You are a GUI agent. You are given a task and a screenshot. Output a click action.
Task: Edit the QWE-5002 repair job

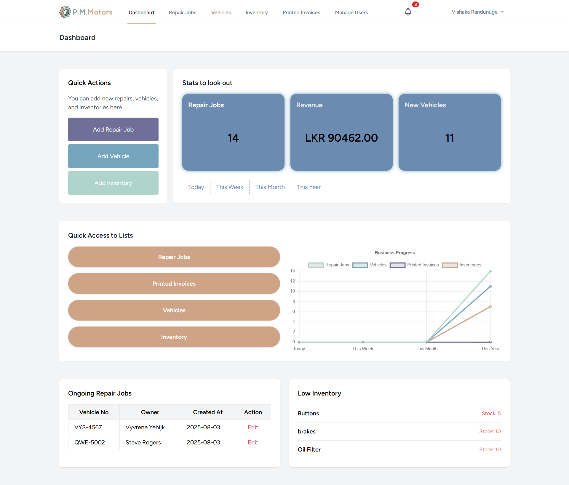click(x=253, y=442)
